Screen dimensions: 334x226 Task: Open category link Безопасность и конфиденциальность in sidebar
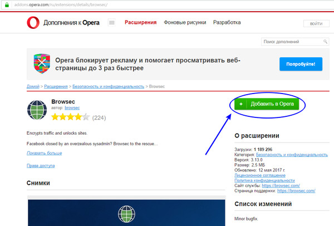[292, 155]
